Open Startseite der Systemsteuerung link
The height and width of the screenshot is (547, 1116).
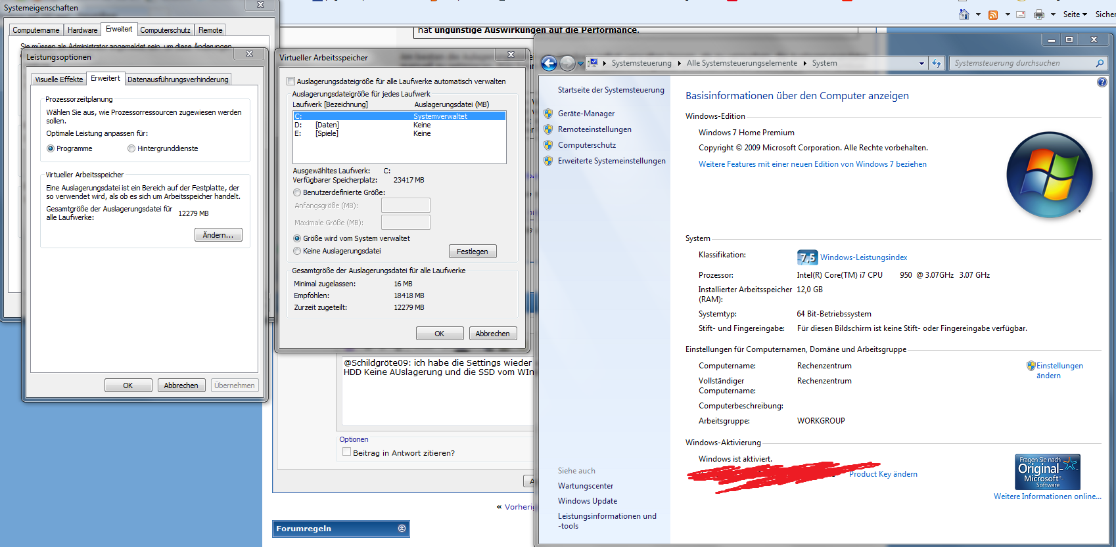click(611, 90)
